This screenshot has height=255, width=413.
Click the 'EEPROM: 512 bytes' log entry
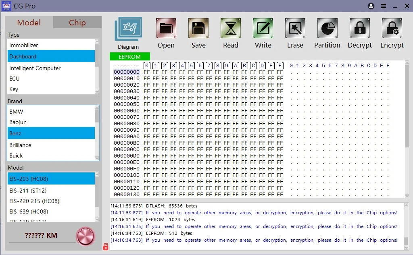[x=151, y=233]
